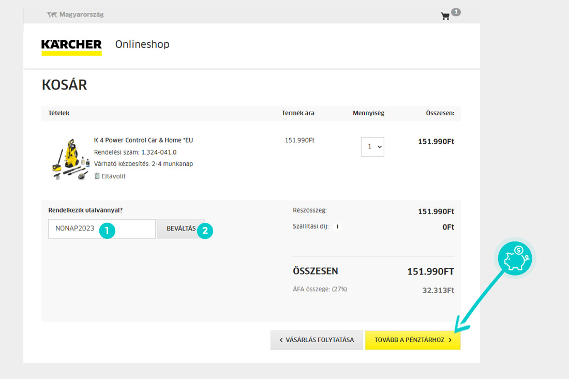The width and height of the screenshot is (569, 379).
Task: Open the shopping cart icon
Action: pyautogui.click(x=445, y=16)
